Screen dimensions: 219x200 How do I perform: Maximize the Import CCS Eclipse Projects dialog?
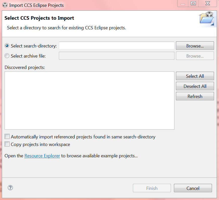193,4
